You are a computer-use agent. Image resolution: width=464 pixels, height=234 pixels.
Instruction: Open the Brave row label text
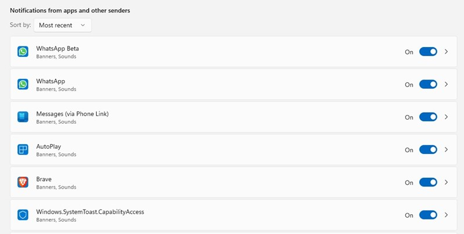click(44, 179)
